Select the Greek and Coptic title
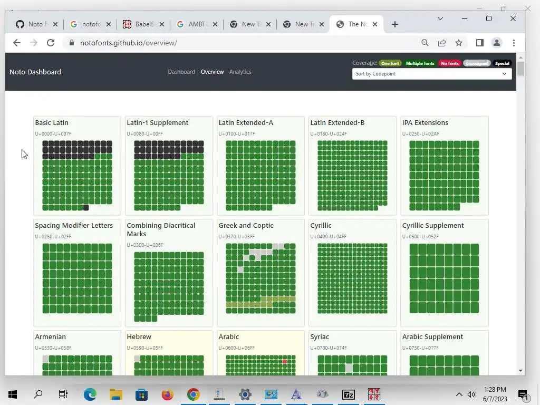Screen dimensions: 540x405 tap(246, 225)
